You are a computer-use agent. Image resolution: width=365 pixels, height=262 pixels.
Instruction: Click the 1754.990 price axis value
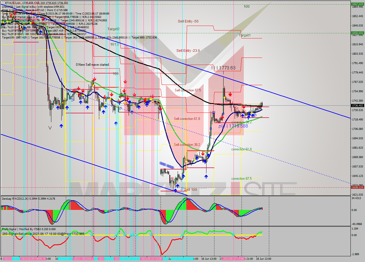point(357,91)
